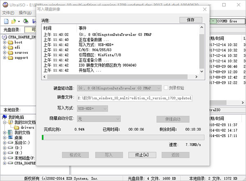
Task: Toggle the 刻录校验 burn-verify checkbox
Action: coord(166,88)
